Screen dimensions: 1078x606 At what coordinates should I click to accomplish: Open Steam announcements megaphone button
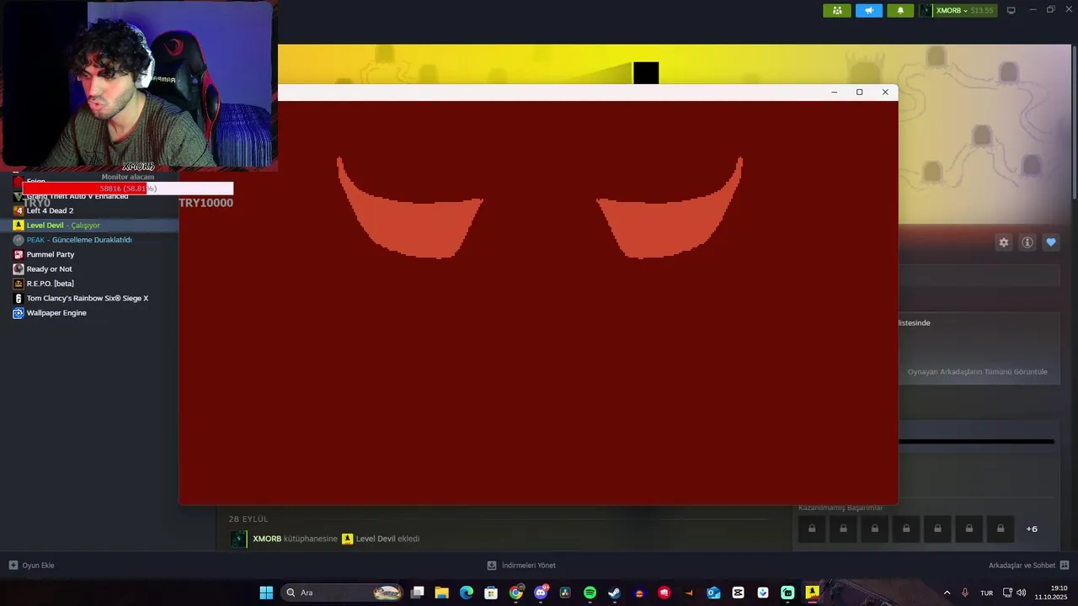[868, 10]
